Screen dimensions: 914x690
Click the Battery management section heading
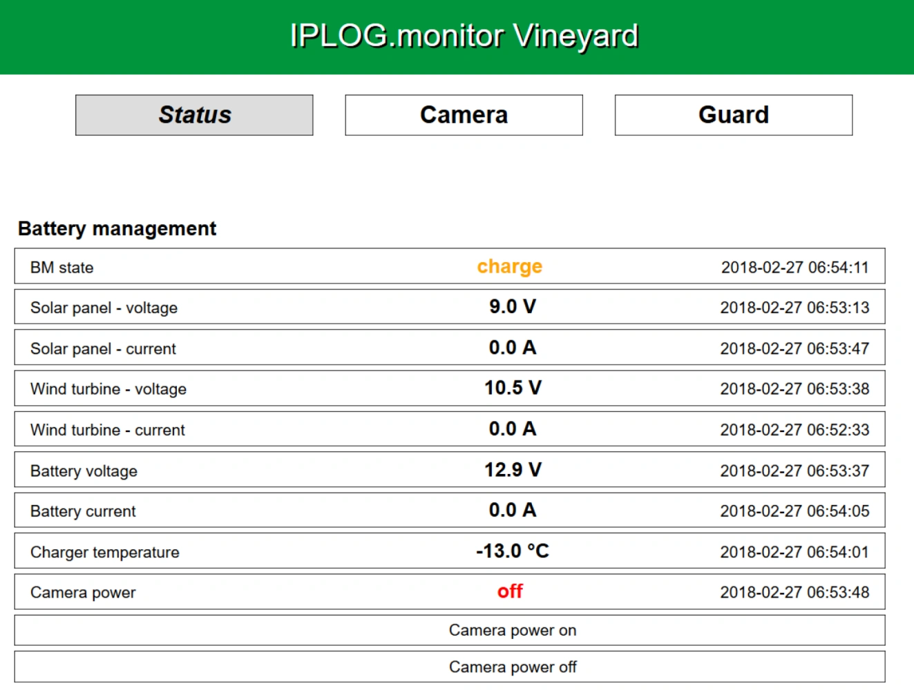[x=117, y=228]
